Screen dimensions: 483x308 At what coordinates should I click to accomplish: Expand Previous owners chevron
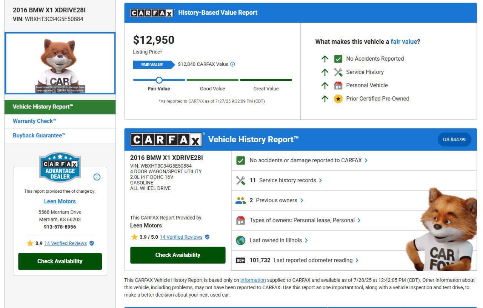point(301,201)
